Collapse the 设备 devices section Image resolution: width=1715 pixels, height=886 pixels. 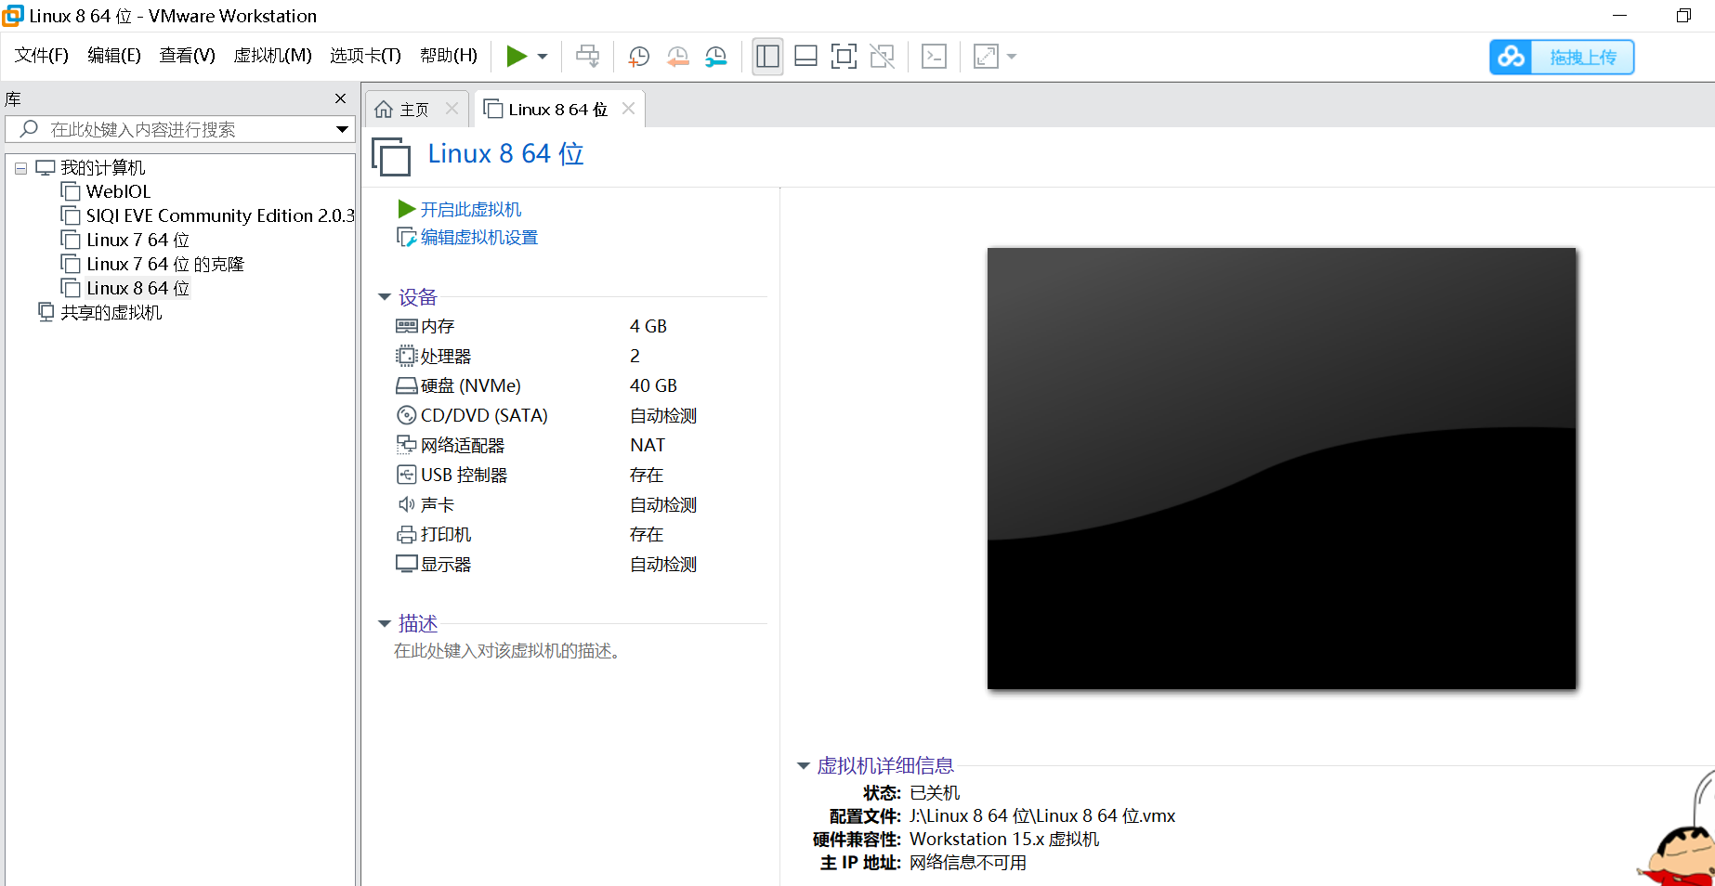(385, 297)
